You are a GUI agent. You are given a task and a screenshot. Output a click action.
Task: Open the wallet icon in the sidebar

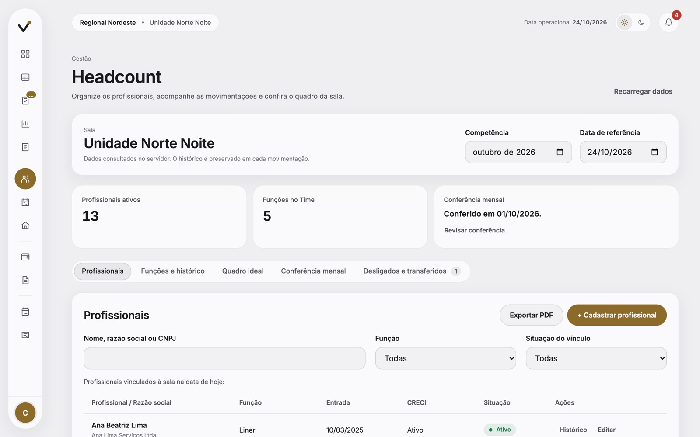25,257
